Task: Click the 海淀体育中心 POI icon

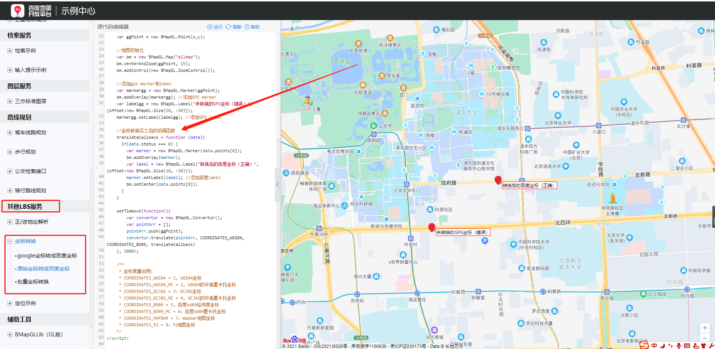Action: 345,205
